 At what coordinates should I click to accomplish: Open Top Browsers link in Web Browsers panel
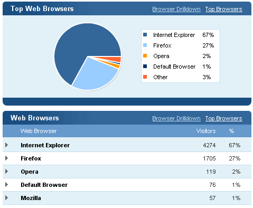click(x=223, y=118)
